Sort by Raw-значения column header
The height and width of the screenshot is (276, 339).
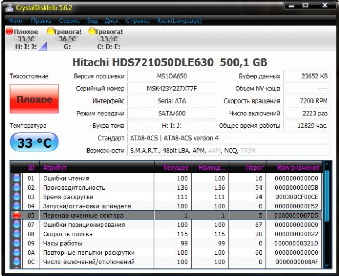click(298, 167)
